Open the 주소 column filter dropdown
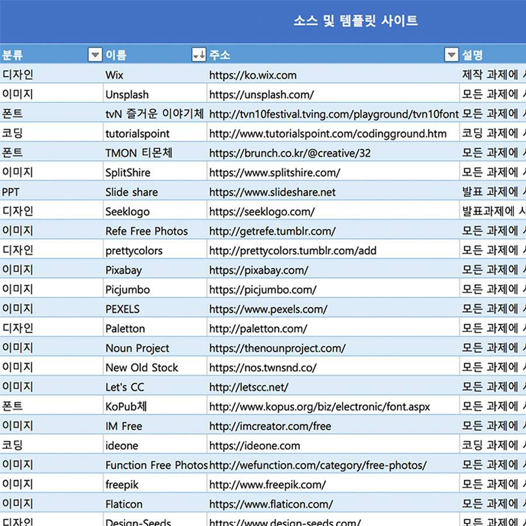This screenshot has height=526, width=526. [451, 54]
